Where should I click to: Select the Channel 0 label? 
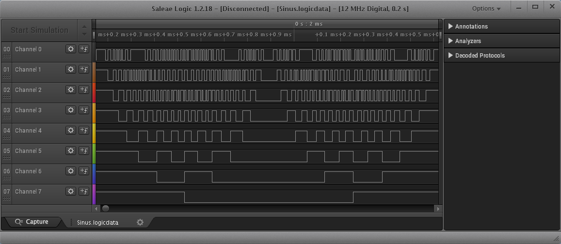[x=28, y=49]
